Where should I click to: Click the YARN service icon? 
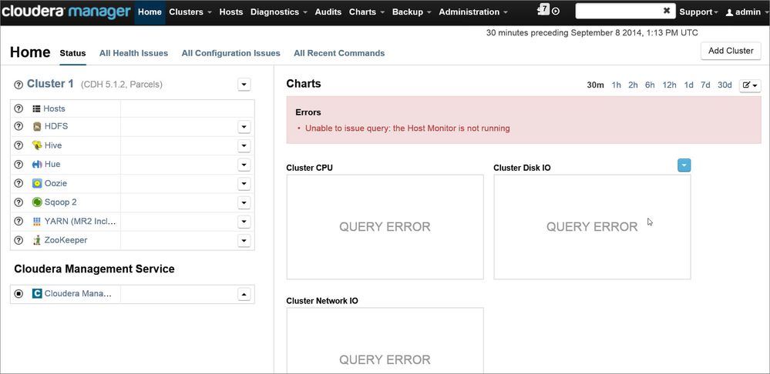click(x=37, y=222)
